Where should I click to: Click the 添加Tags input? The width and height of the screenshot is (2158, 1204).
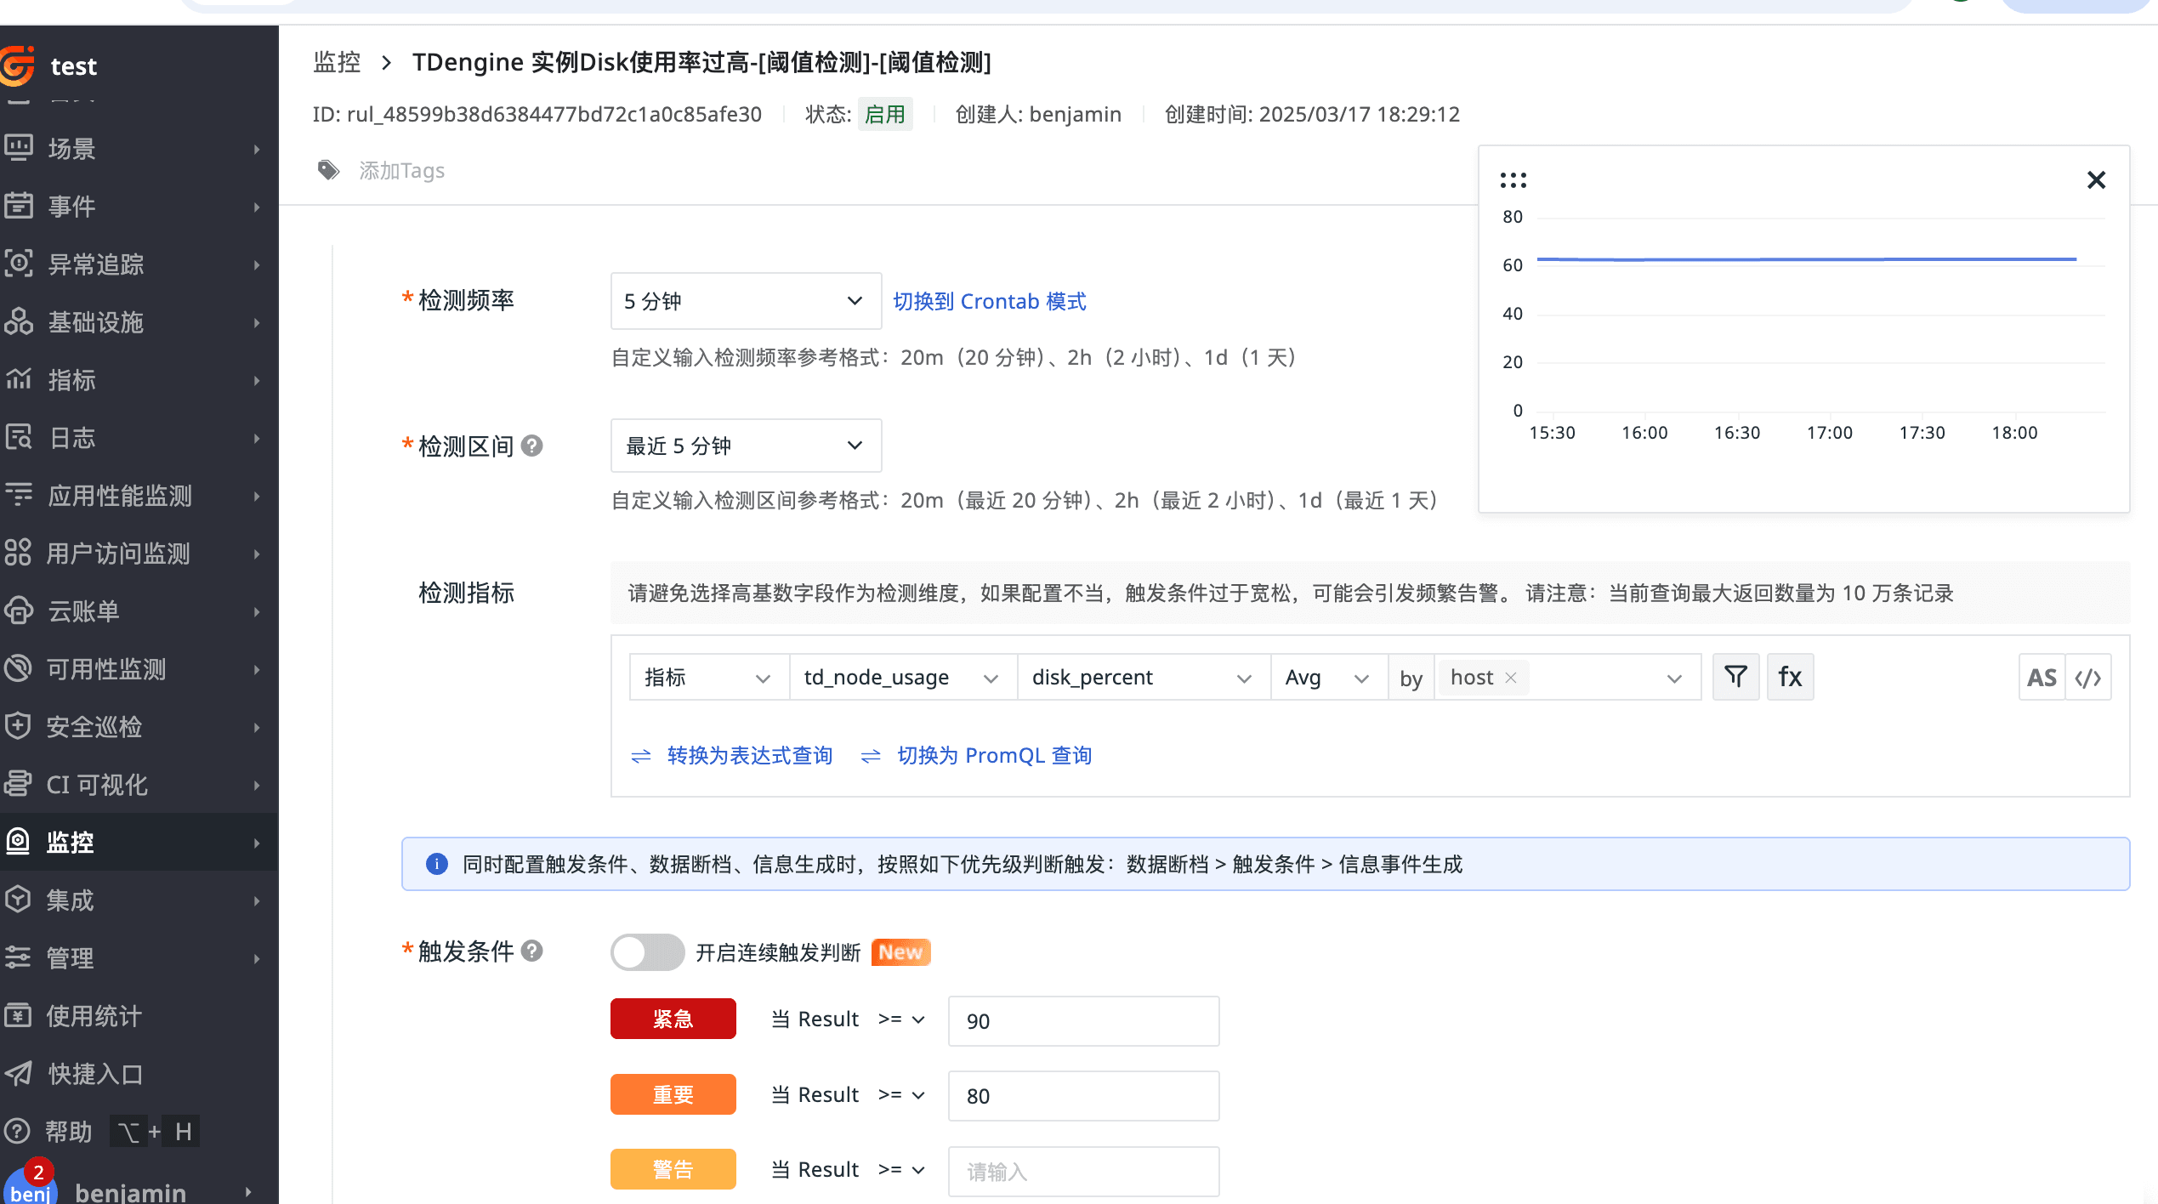point(401,170)
